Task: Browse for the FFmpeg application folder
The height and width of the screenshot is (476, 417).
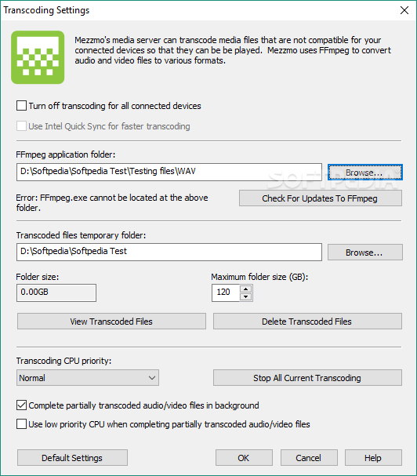Action: coord(365,173)
